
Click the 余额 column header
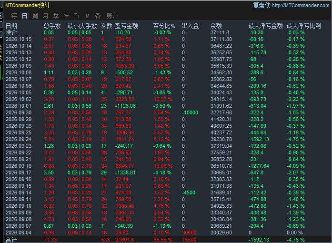click(216, 26)
